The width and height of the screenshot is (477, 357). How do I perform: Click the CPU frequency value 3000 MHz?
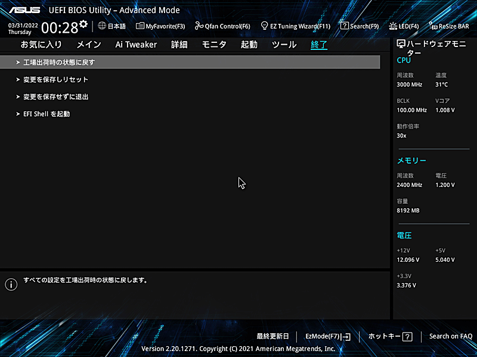coord(409,84)
